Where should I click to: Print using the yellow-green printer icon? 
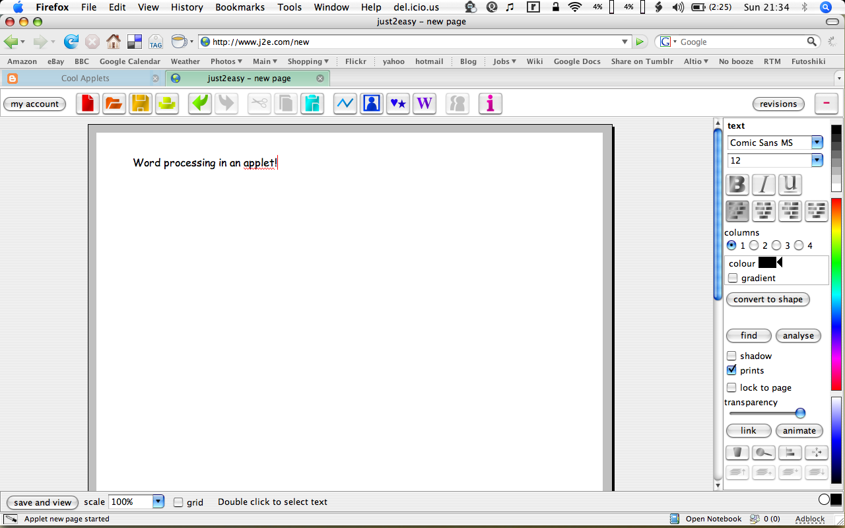(167, 104)
